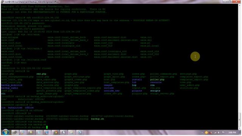This screenshot has height=136, width=242.
Task: Click the 'graph_templates_inputs.php' filename
Action: coord(83,88)
